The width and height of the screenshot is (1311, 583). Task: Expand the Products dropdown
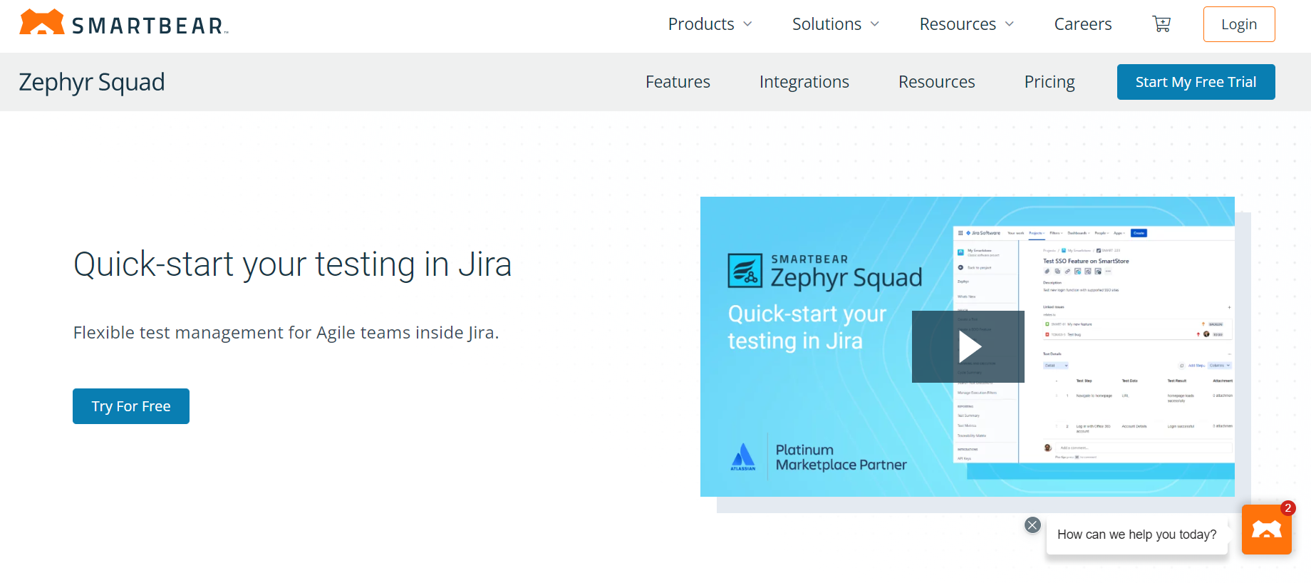[710, 24]
